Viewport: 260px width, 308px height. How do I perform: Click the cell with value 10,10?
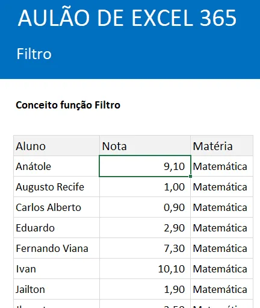point(145,269)
